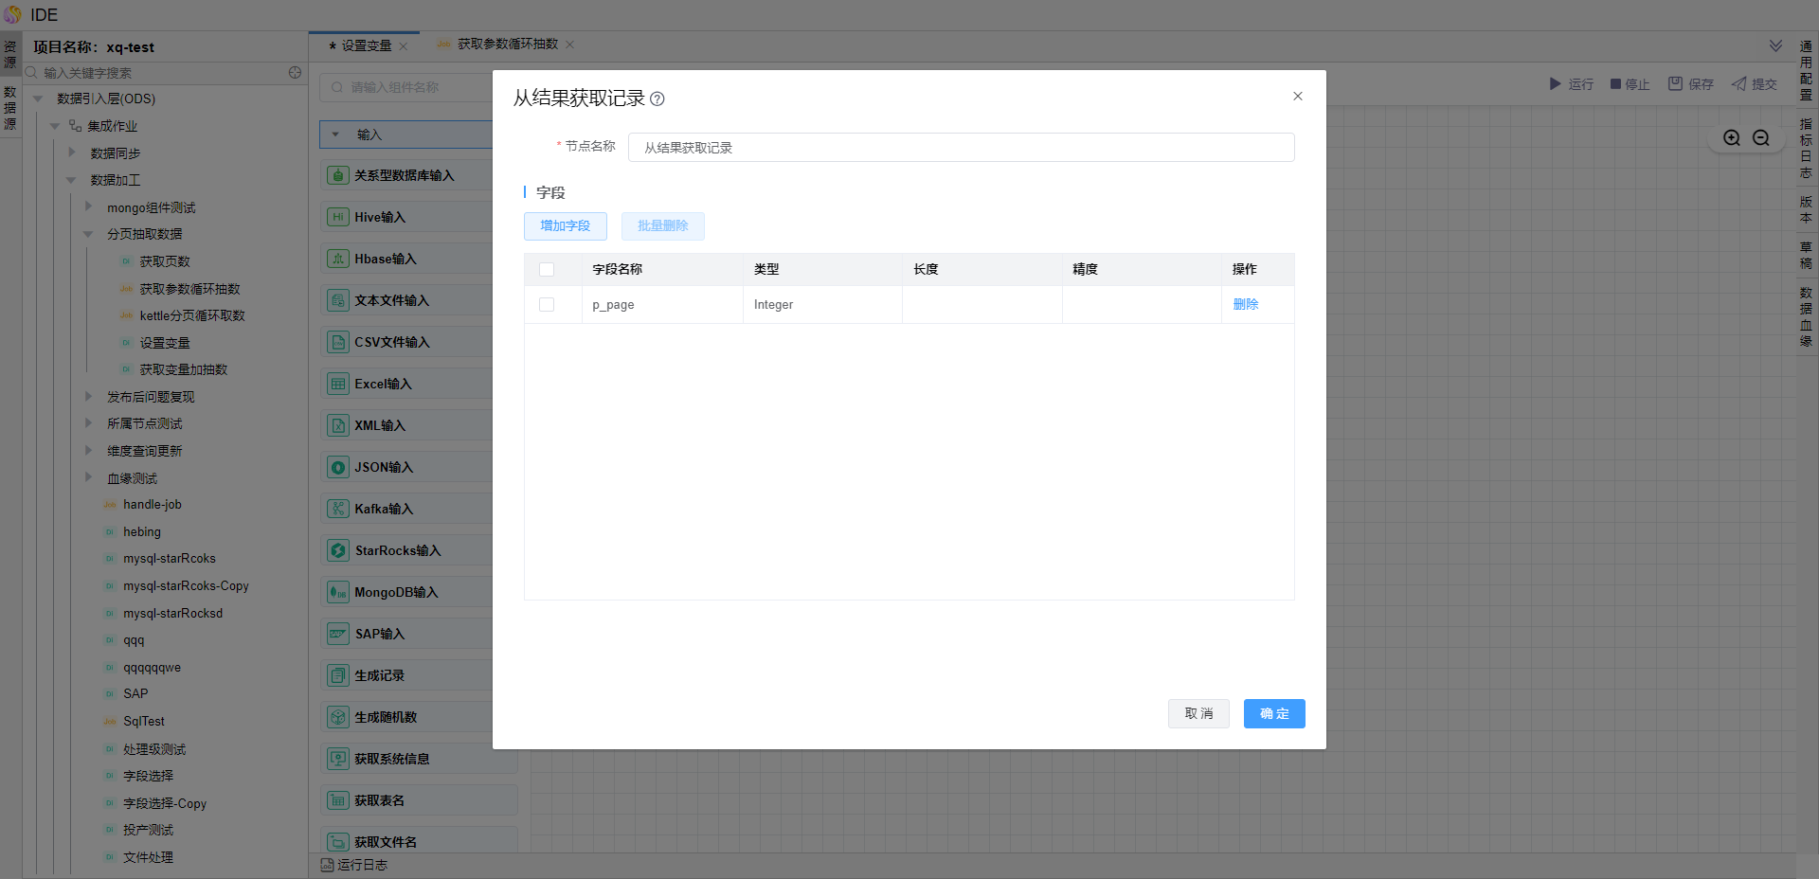Select the Excel输入 component icon
This screenshot has height=879, width=1819.
338,384
